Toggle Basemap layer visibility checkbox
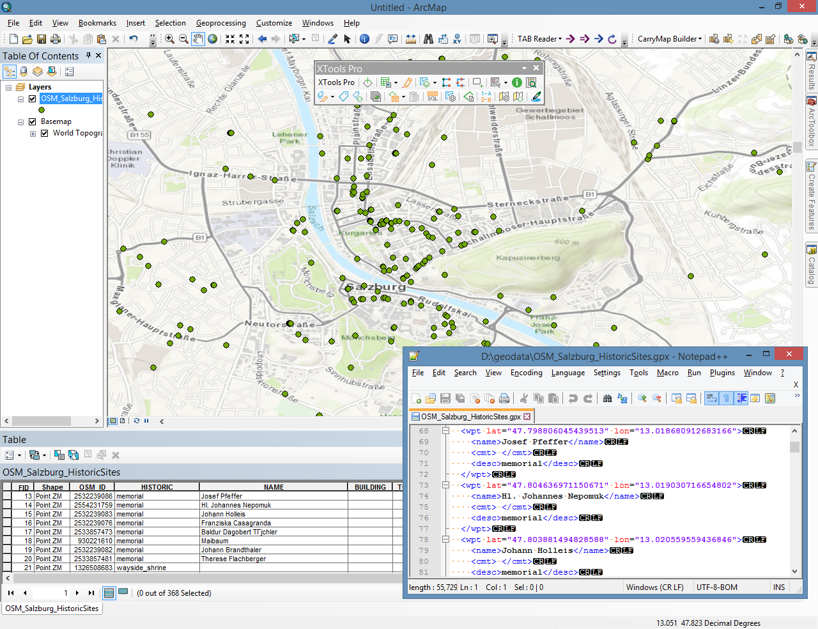This screenshot has width=818, height=629. 32,121
